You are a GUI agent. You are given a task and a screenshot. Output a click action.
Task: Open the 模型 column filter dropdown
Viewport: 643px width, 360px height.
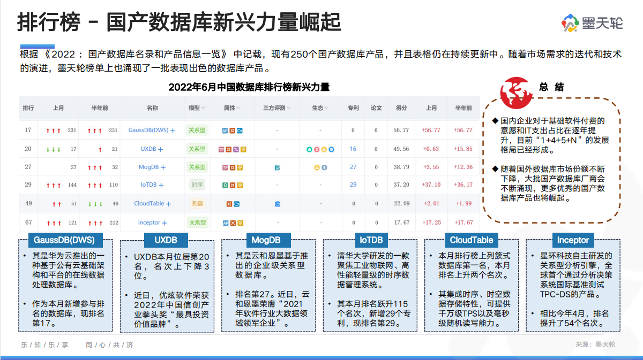click(203, 108)
